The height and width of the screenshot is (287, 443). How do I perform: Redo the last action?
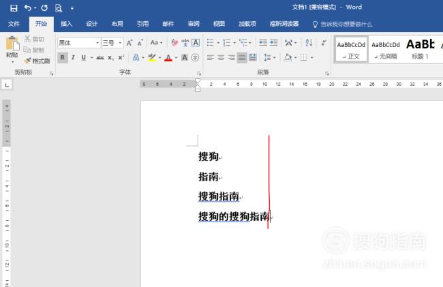[44, 8]
